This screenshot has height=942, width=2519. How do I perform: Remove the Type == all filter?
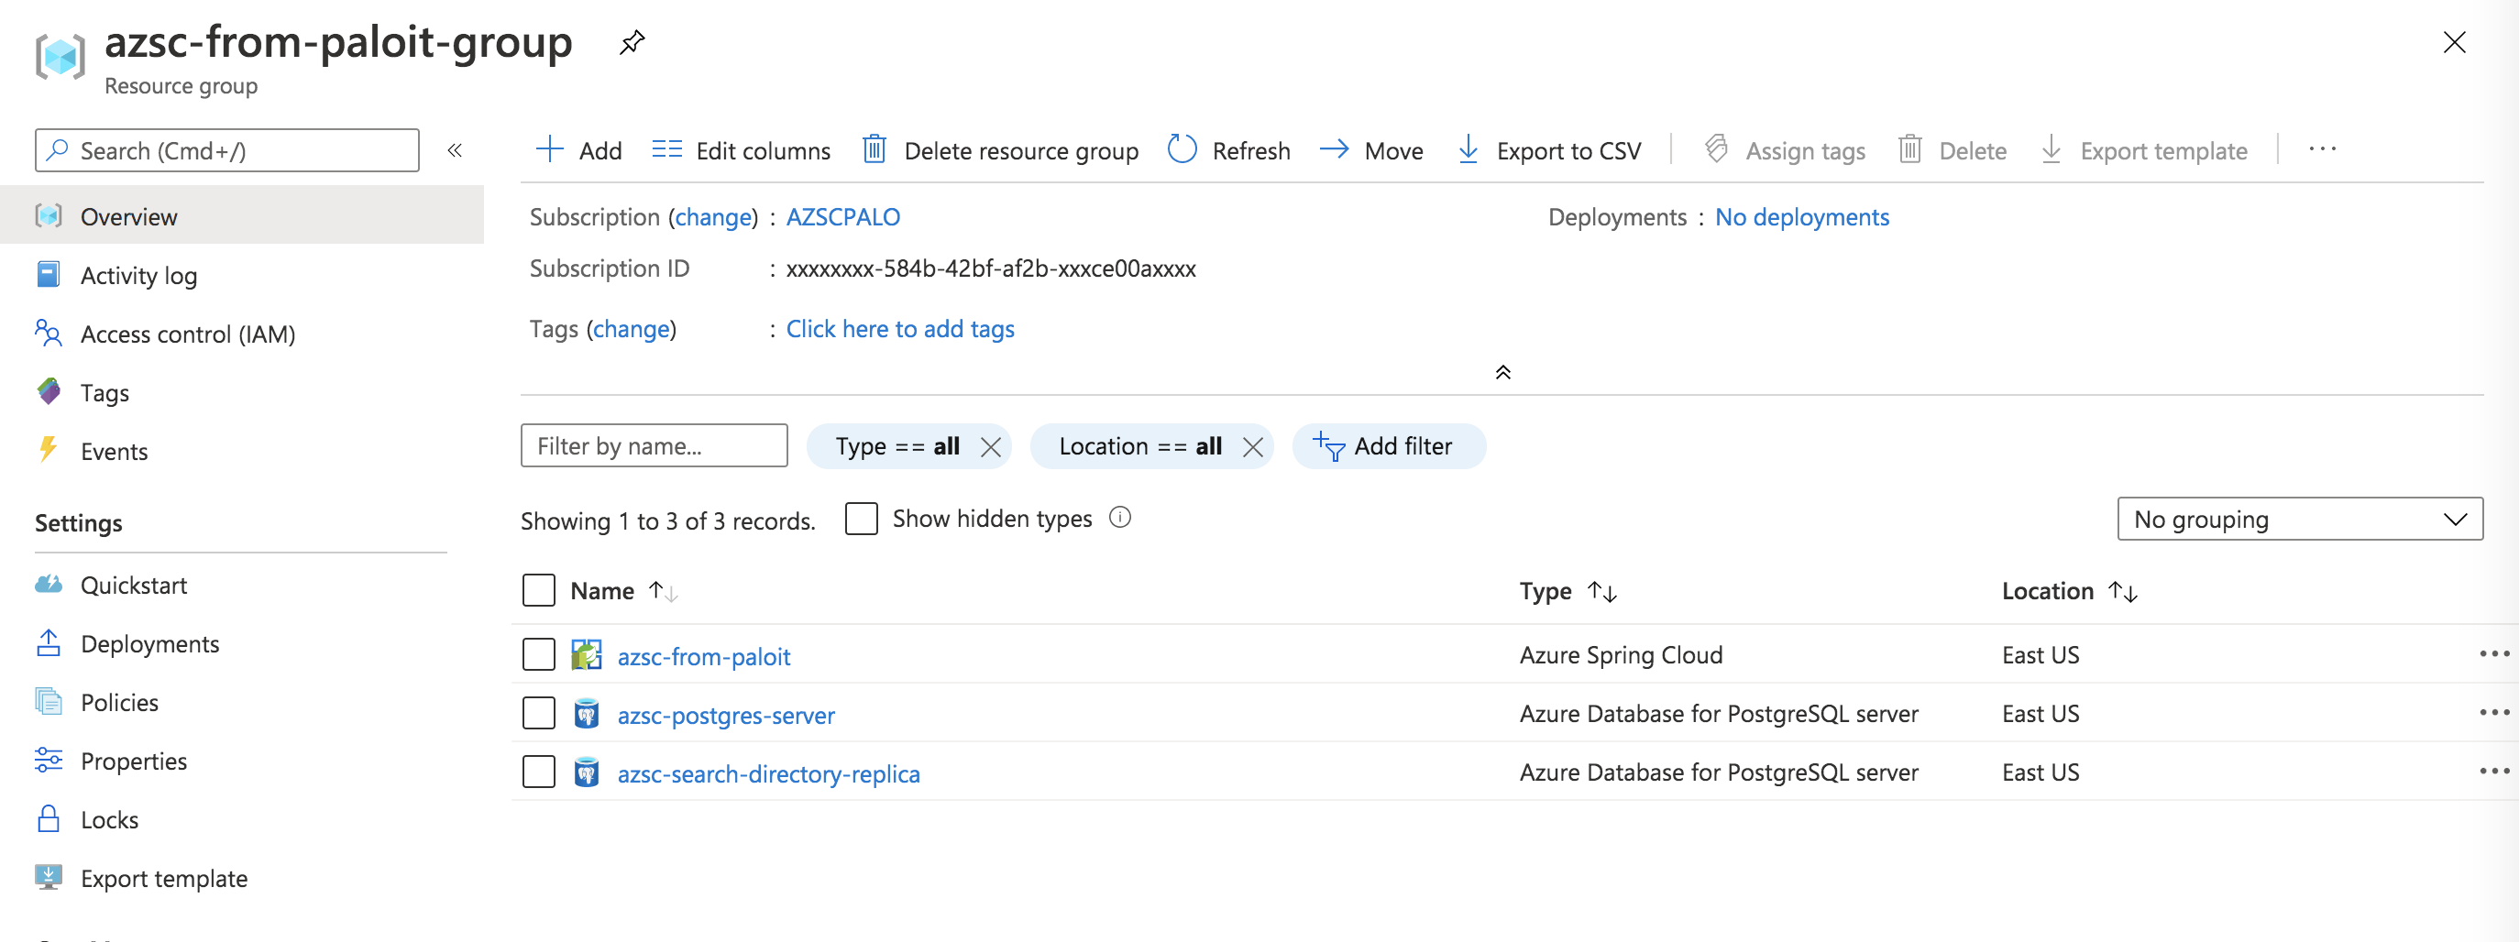pyautogui.click(x=991, y=446)
